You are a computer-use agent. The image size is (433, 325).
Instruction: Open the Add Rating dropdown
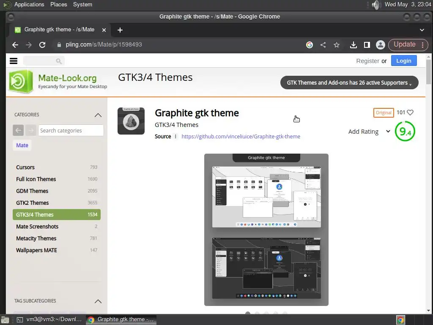[x=369, y=132]
